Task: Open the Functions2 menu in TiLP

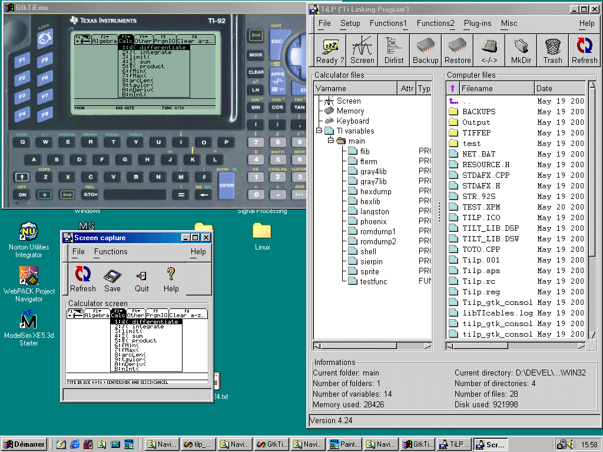Action: tap(435, 24)
